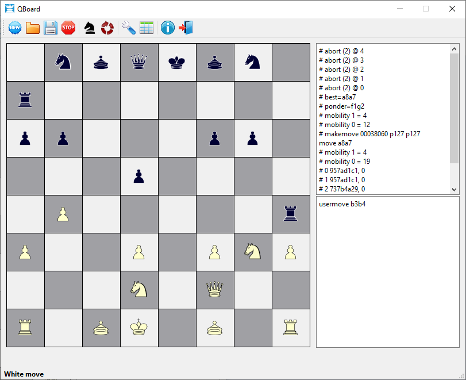
Task: Click the '# abort (2) @ 4' log line
Action: (341, 51)
